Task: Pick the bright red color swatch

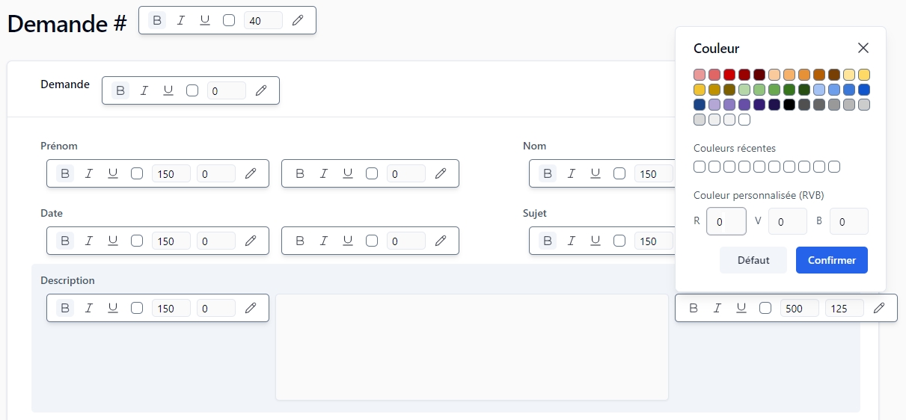Action: [729, 75]
